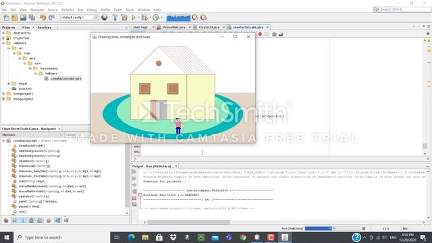
Task: Switch to the Start Page tab
Action: (x=140, y=27)
